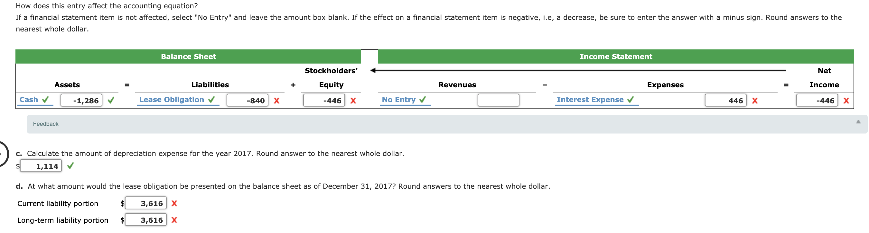Click the red X next to Long-term liability 3,616

point(174,220)
